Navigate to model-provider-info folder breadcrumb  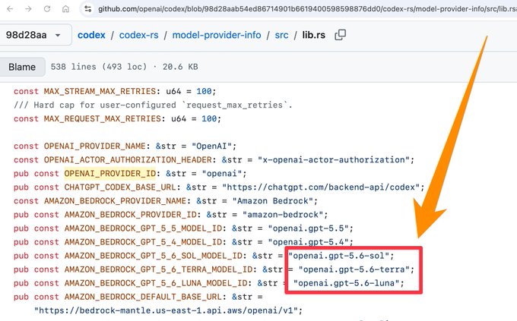point(217,35)
